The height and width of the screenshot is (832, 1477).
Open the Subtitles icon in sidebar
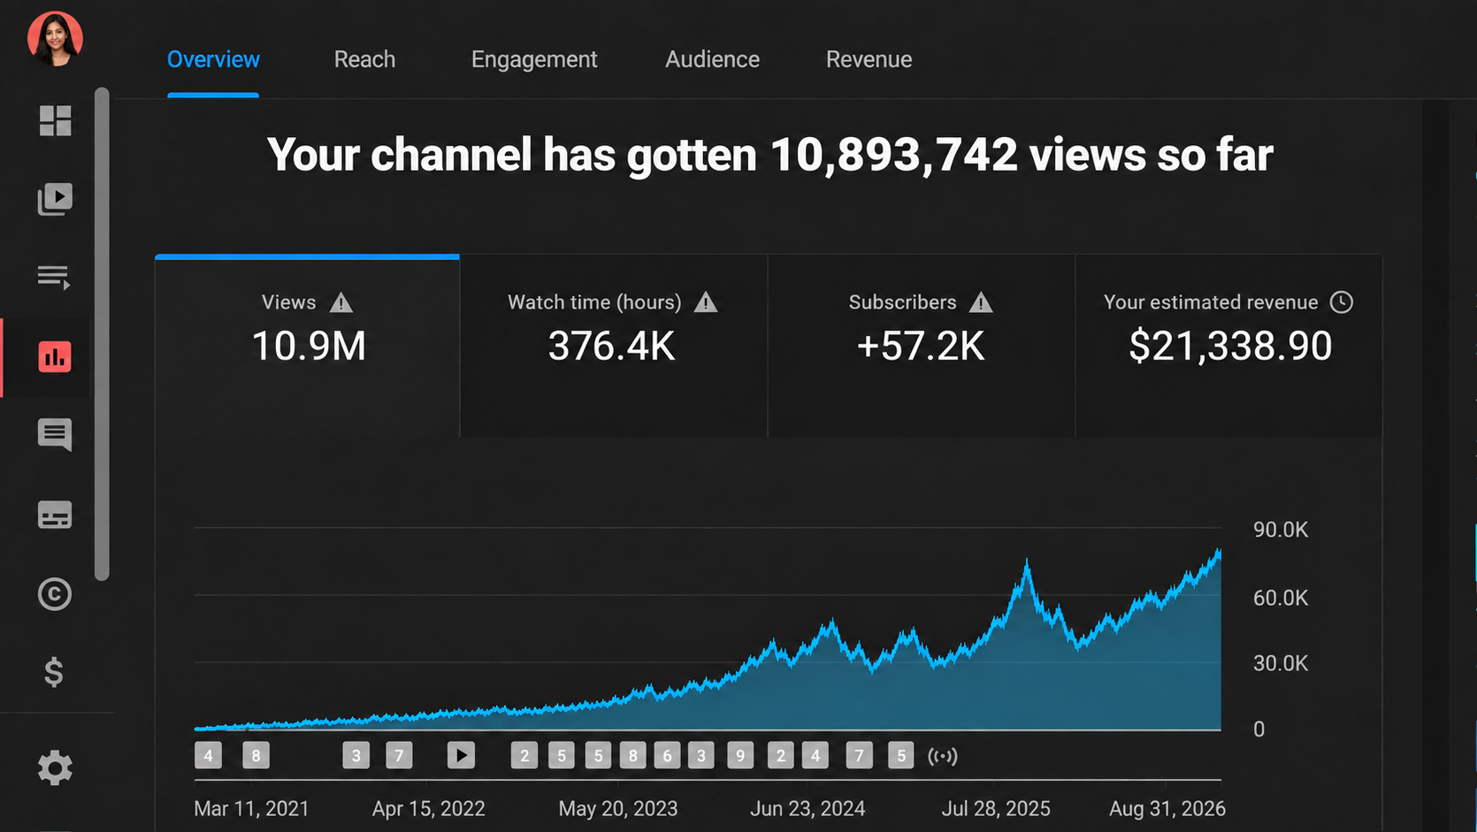55,515
